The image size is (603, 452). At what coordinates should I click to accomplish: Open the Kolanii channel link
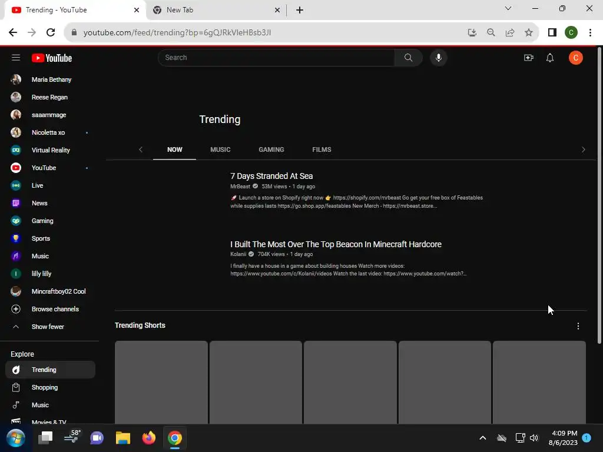pos(238,254)
